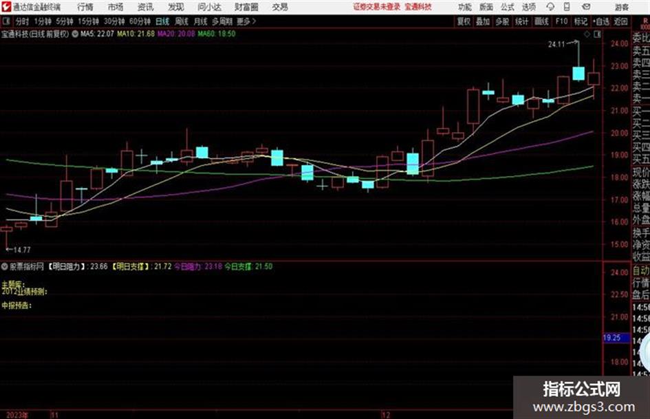Click the 2023年 date axis label
The height and width of the screenshot is (419, 650).
point(17,415)
